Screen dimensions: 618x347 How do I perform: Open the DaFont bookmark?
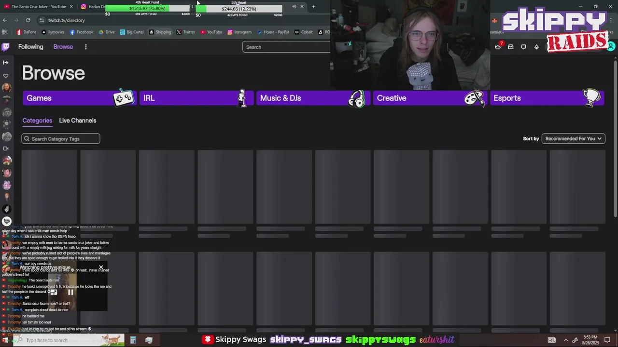click(x=27, y=32)
